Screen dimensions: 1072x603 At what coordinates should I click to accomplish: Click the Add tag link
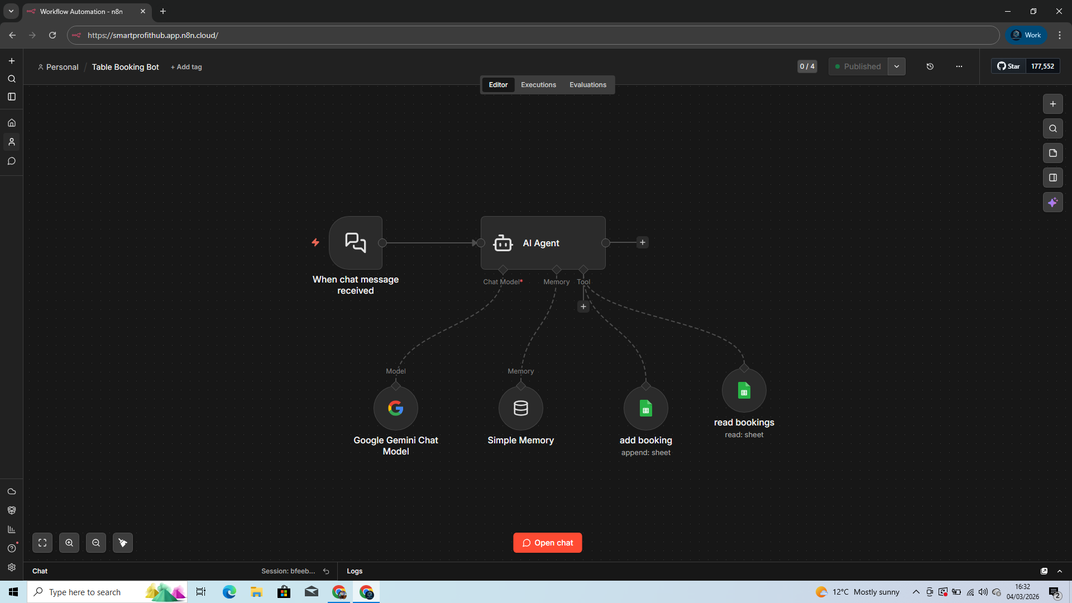click(x=186, y=67)
